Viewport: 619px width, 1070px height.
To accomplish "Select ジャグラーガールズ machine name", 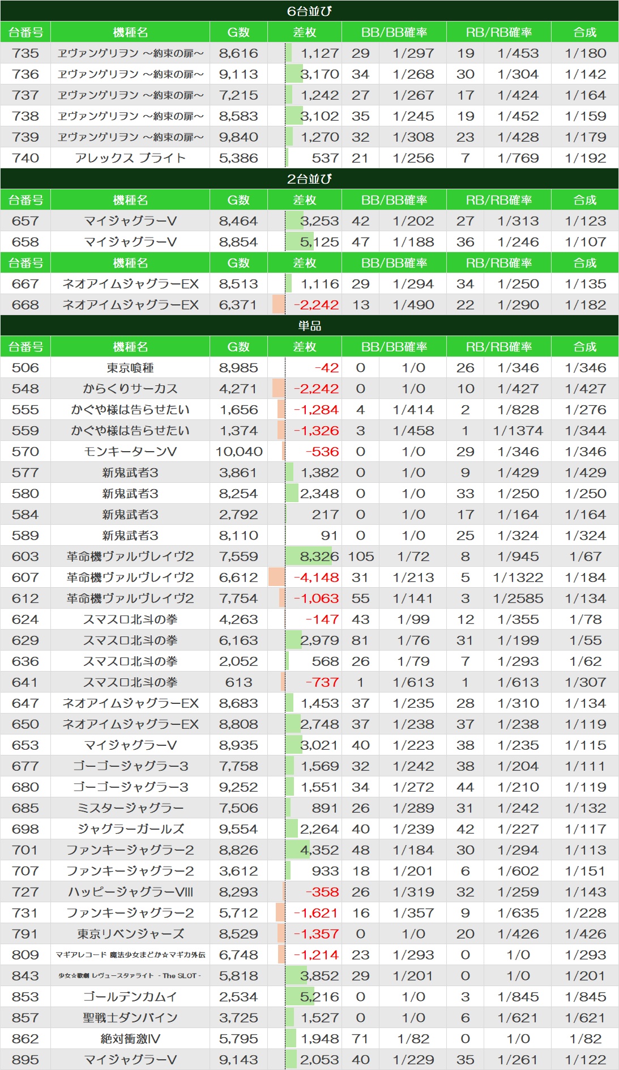I will tap(130, 829).
